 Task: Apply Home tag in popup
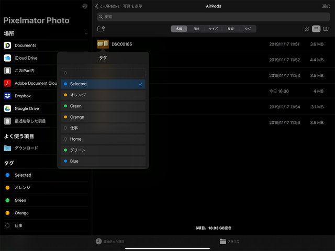tap(103, 139)
